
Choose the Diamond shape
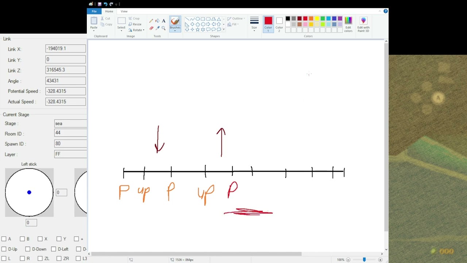(x=192, y=24)
